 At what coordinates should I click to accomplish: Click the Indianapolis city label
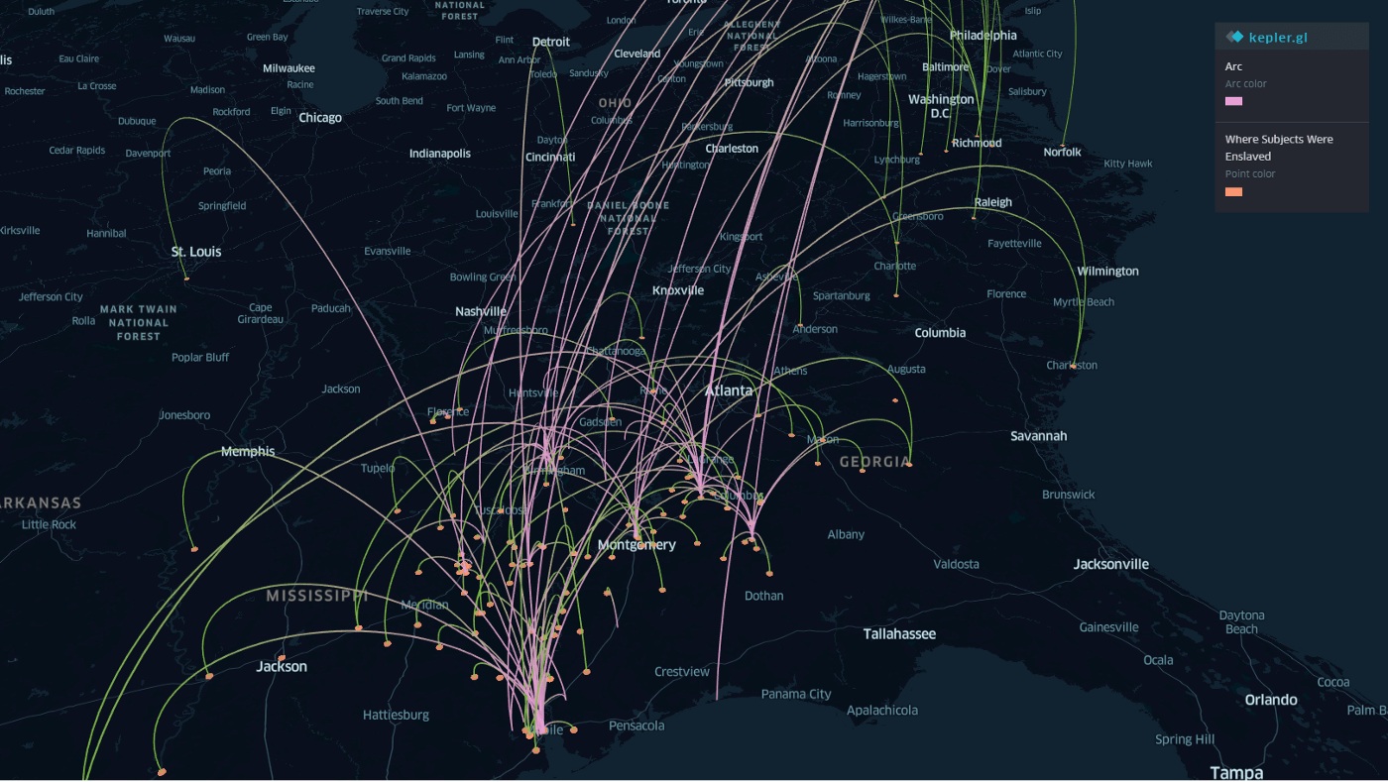[x=440, y=154]
